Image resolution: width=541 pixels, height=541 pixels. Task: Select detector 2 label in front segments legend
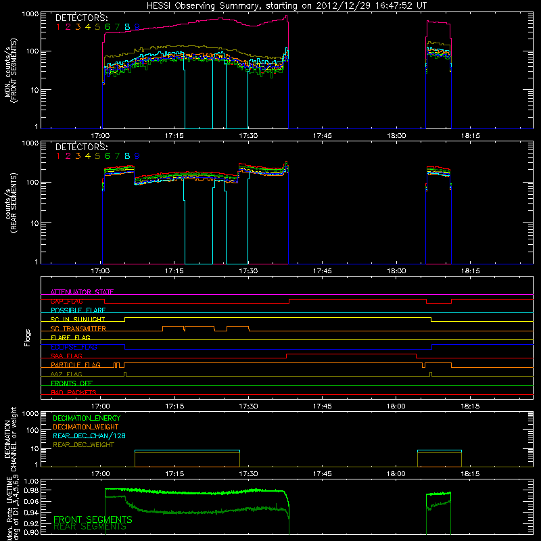pos(68,27)
